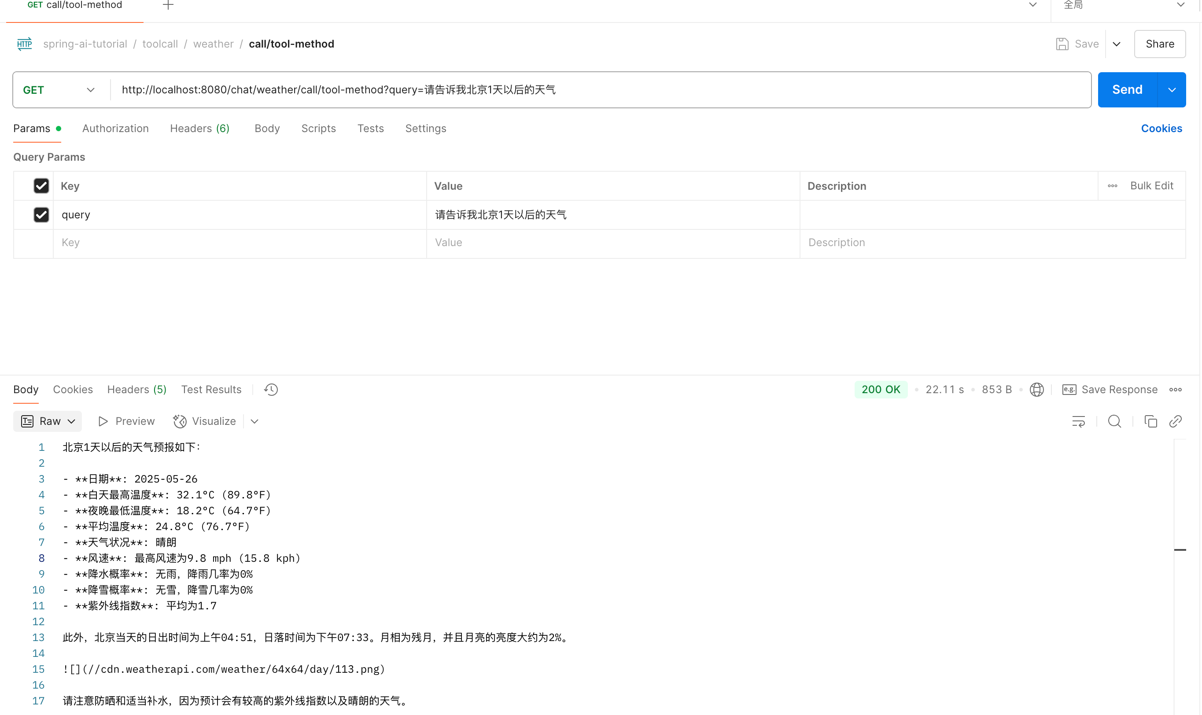The width and height of the screenshot is (1202, 715).
Task: Click the network globe icon
Action: pyautogui.click(x=1037, y=389)
